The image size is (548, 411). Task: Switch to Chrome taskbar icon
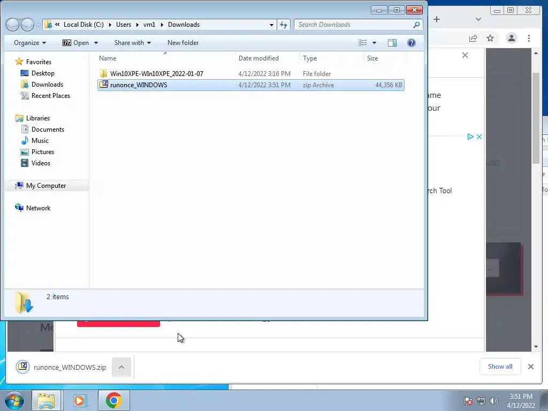(113, 400)
